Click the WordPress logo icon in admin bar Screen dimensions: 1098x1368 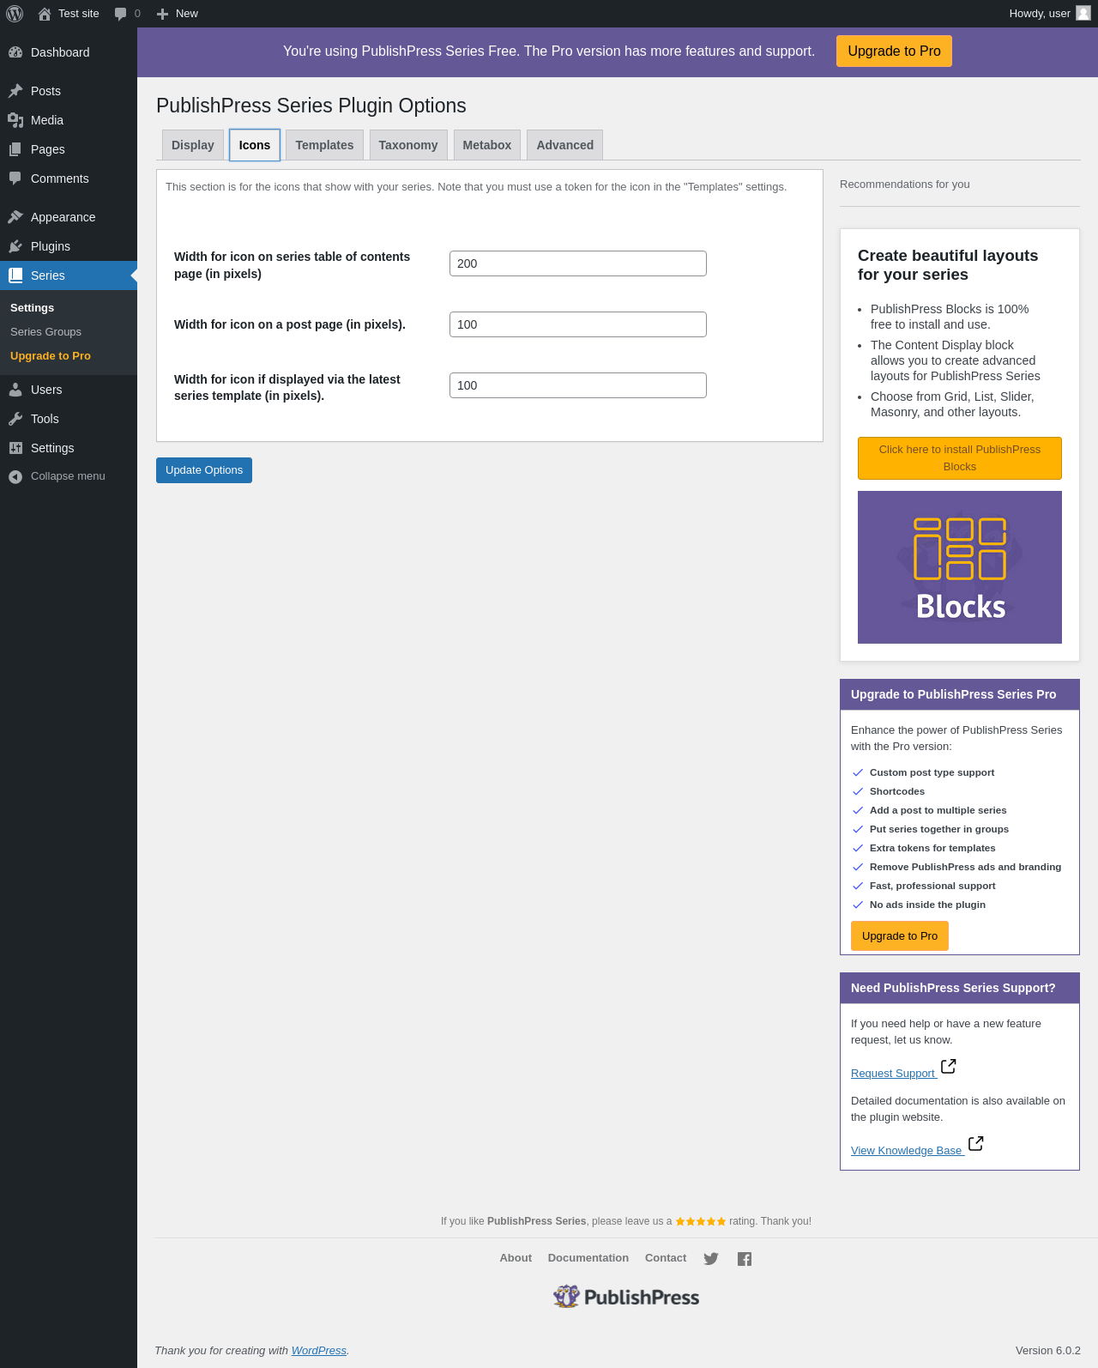coord(15,14)
